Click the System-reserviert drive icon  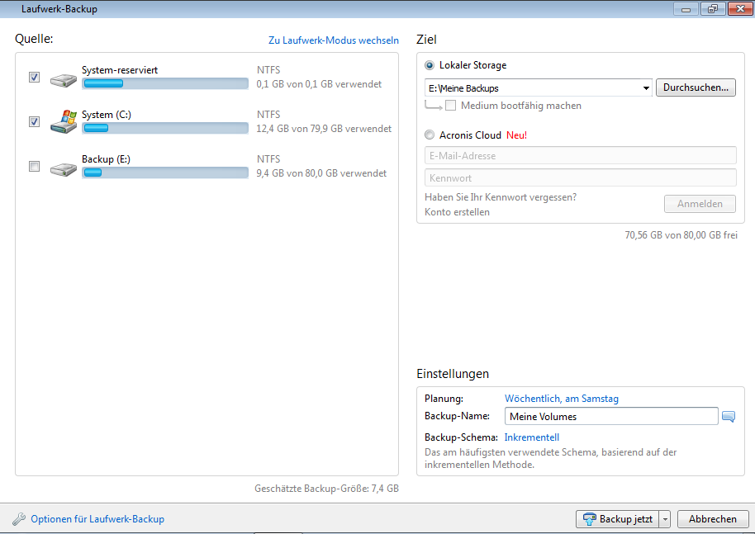tap(64, 79)
